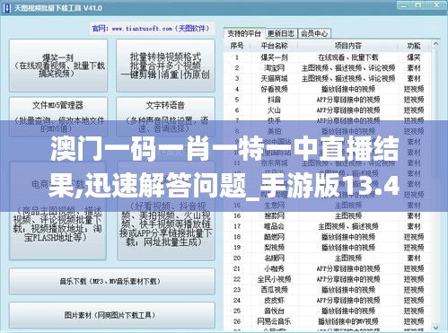Open the 文字转语音 text-to-speech tool
Viewport: 448px width, 333px height.
pos(165,117)
